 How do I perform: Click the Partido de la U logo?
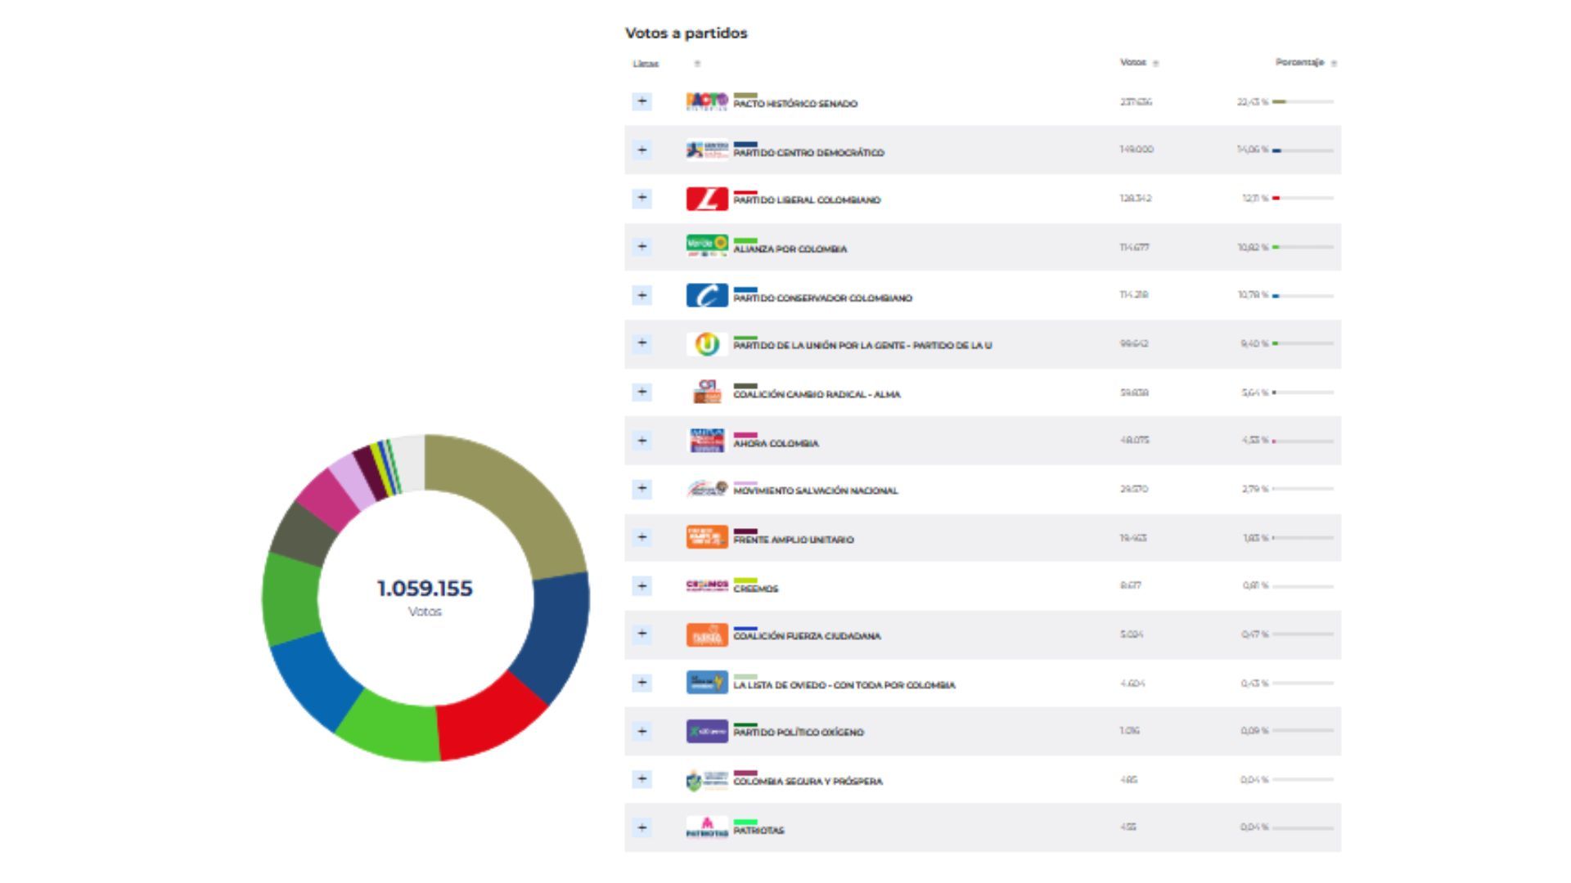point(706,344)
